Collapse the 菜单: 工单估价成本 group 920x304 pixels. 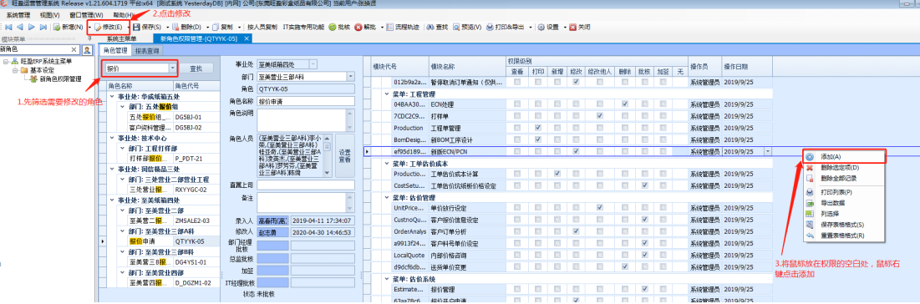pyautogui.click(x=387, y=163)
